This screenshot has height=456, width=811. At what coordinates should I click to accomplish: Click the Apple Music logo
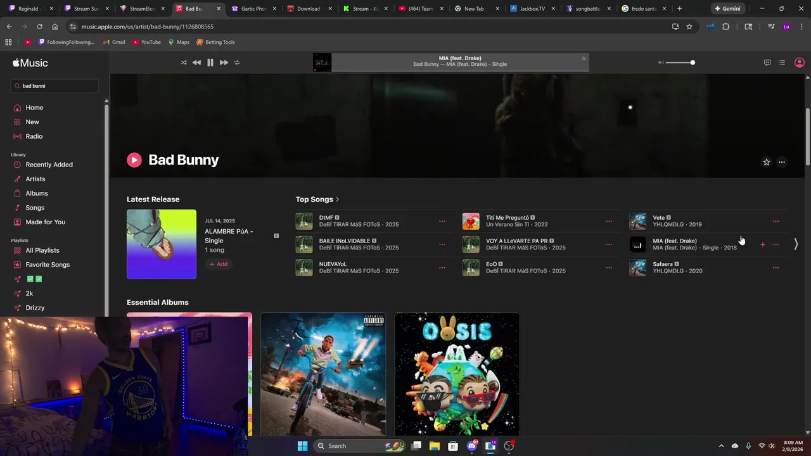pos(30,63)
